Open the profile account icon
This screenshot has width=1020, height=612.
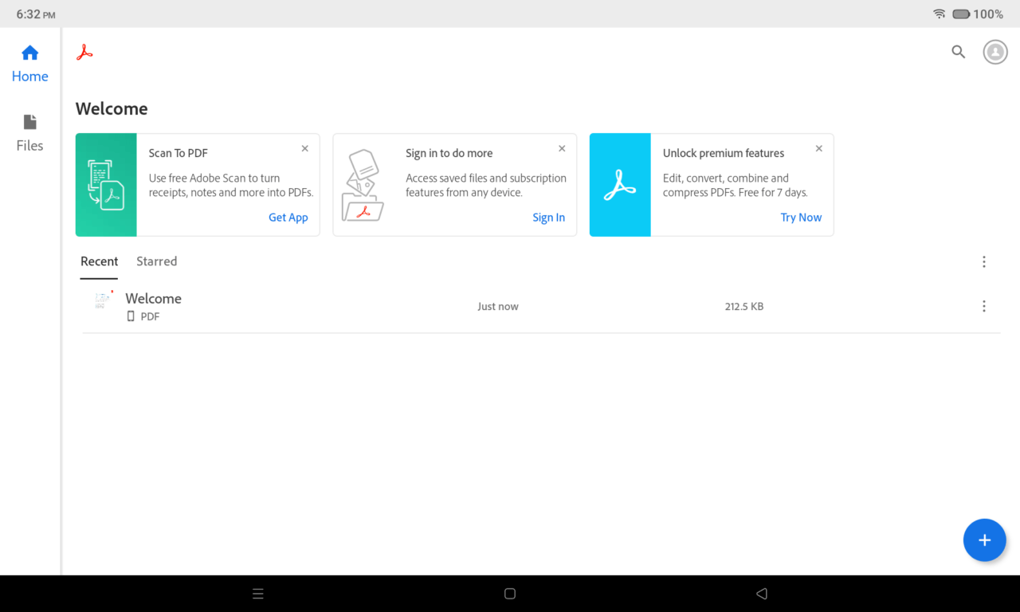coord(994,52)
